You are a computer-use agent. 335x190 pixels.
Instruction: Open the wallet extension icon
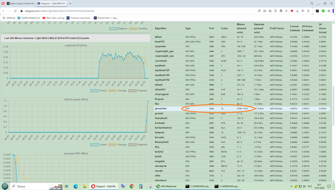point(317,11)
